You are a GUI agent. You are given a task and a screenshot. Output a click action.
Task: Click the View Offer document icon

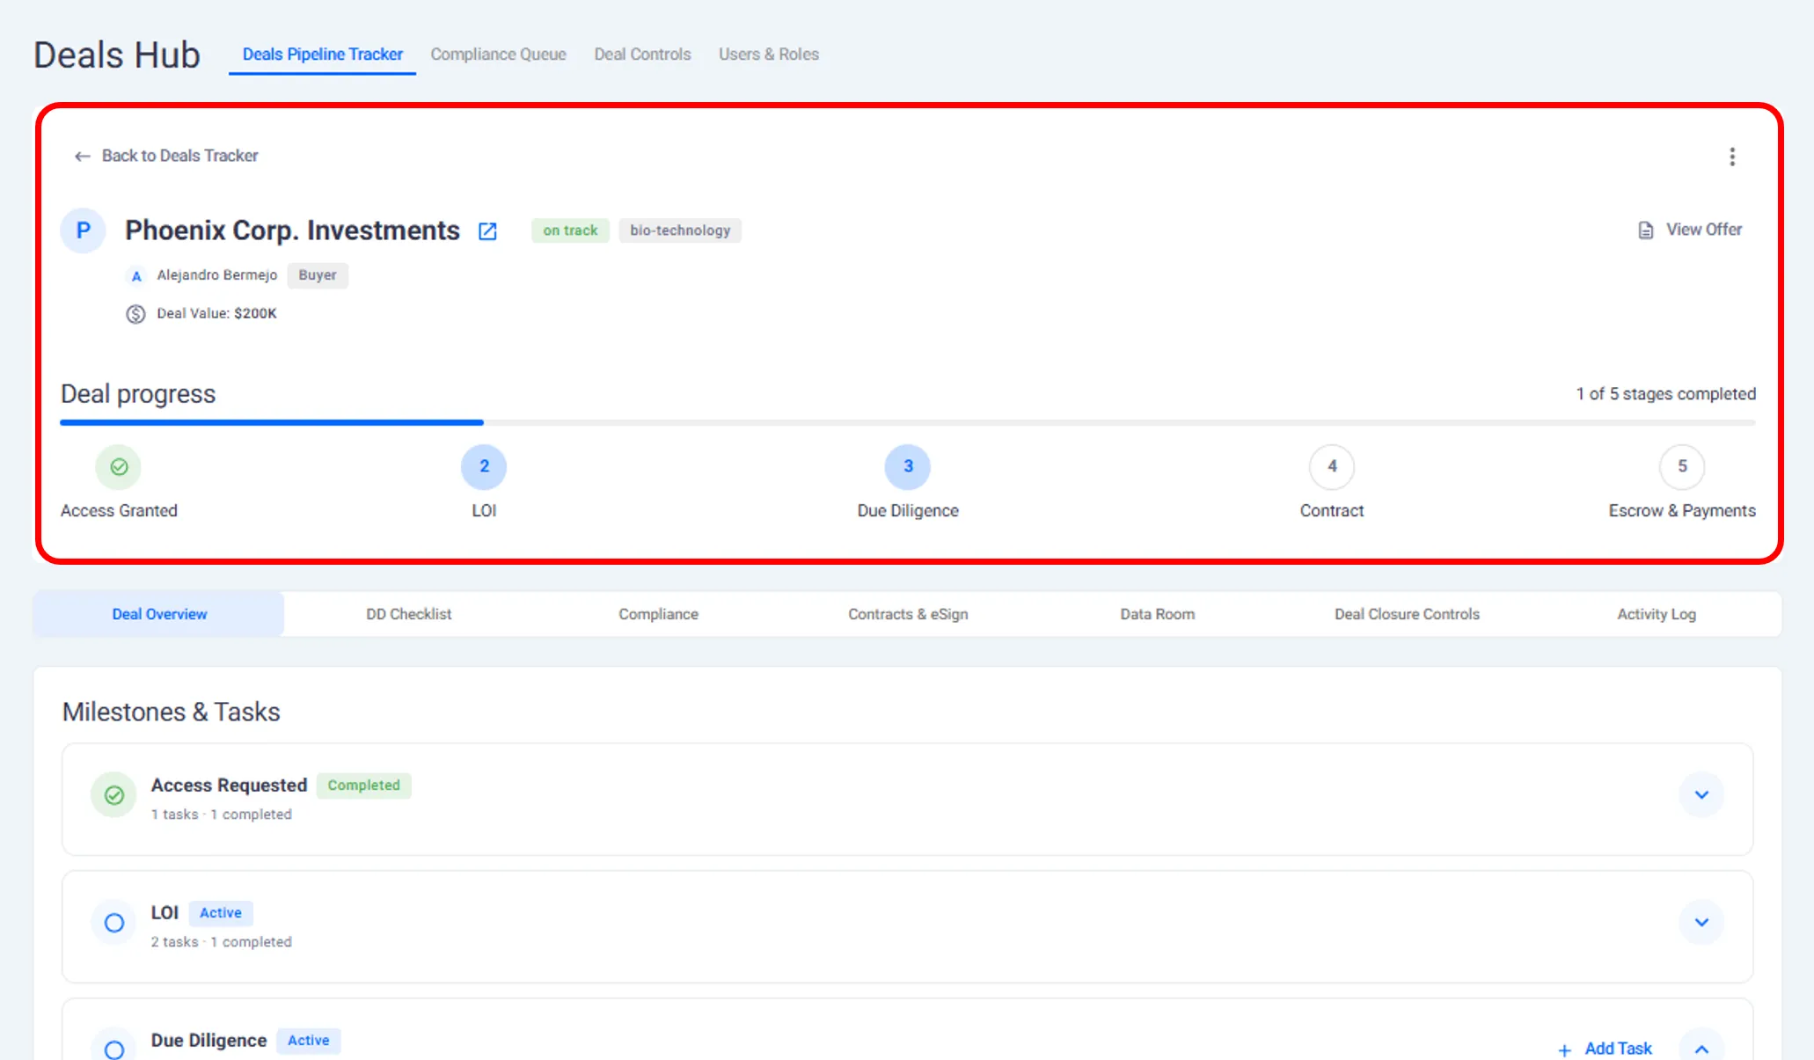point(1645,230)
